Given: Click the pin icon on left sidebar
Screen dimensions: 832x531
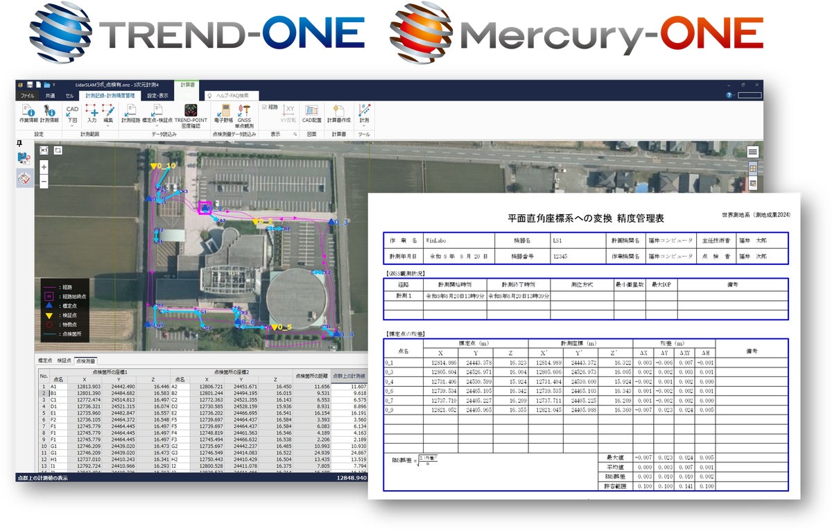Looking at the screenshot, I should pos(21,143).
